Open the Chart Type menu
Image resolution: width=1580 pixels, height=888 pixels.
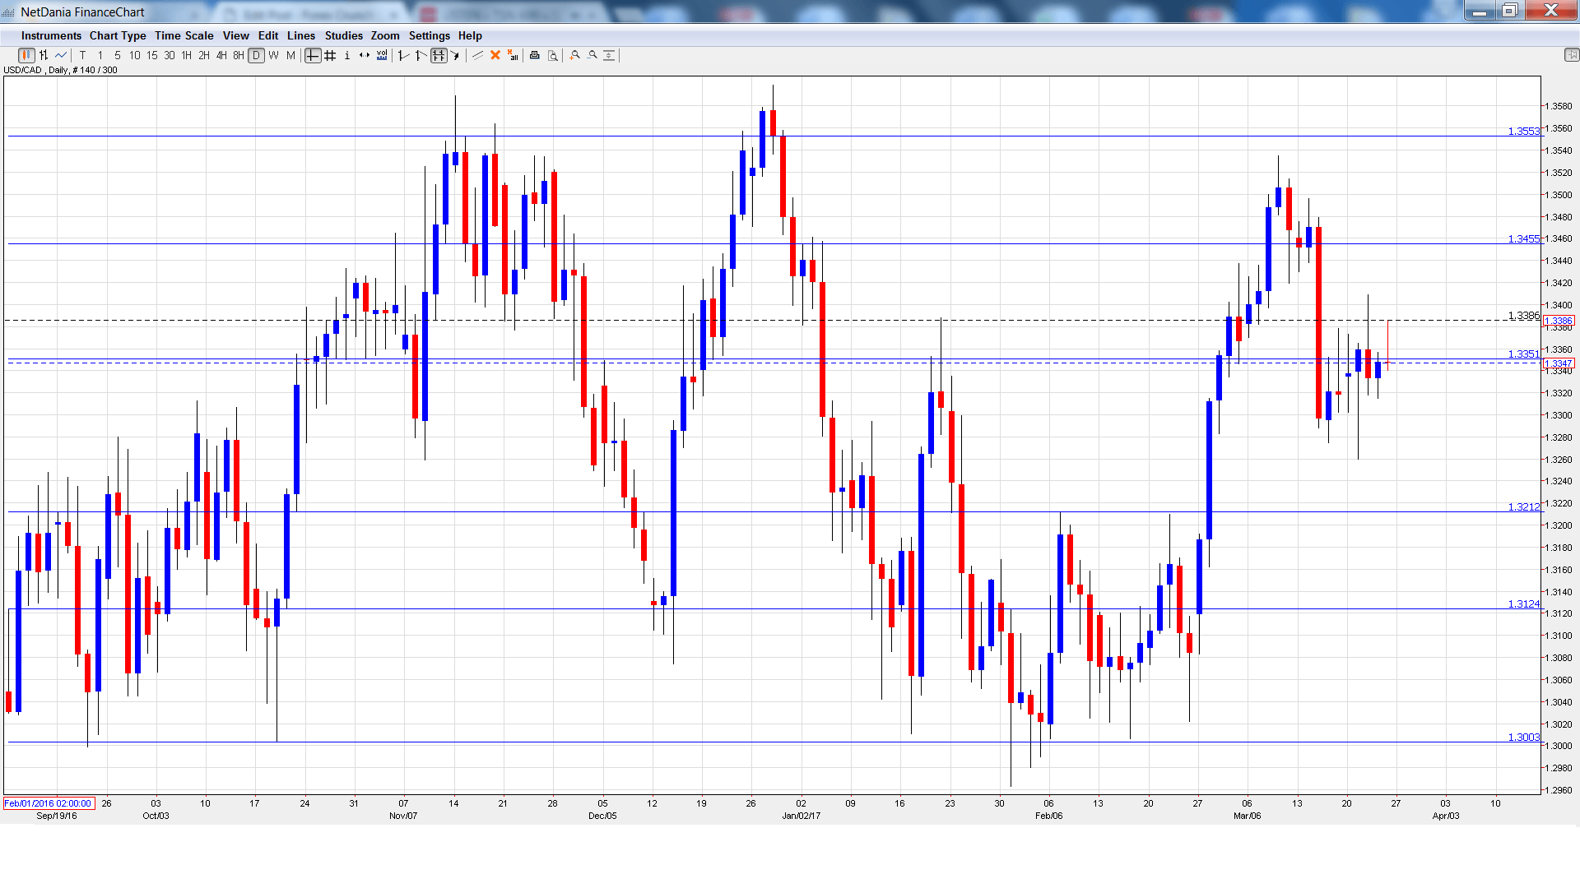[x=118, y=35]
